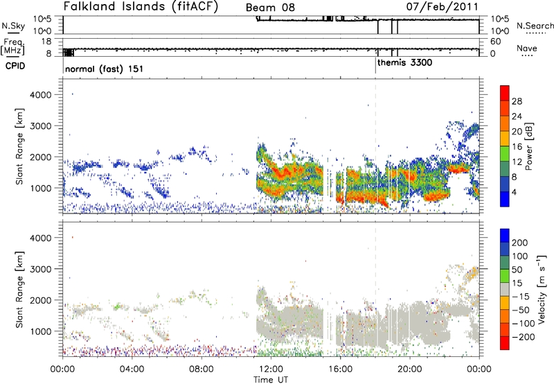The image size is (554, 384).
Task: Click the "CPID" row label
Action: [x=15, y=66]
